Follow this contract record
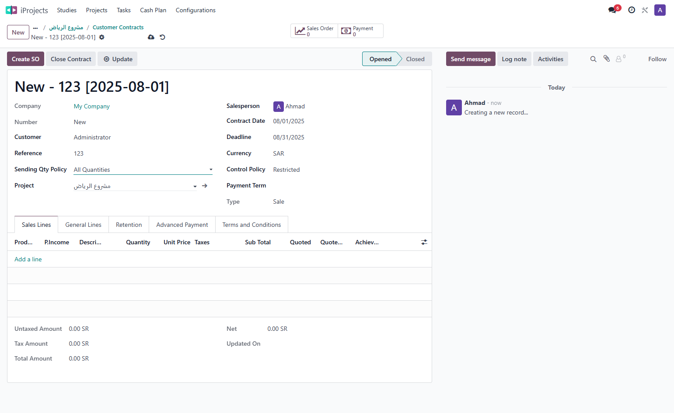674x413 pixels. click(x=657, y=59)
